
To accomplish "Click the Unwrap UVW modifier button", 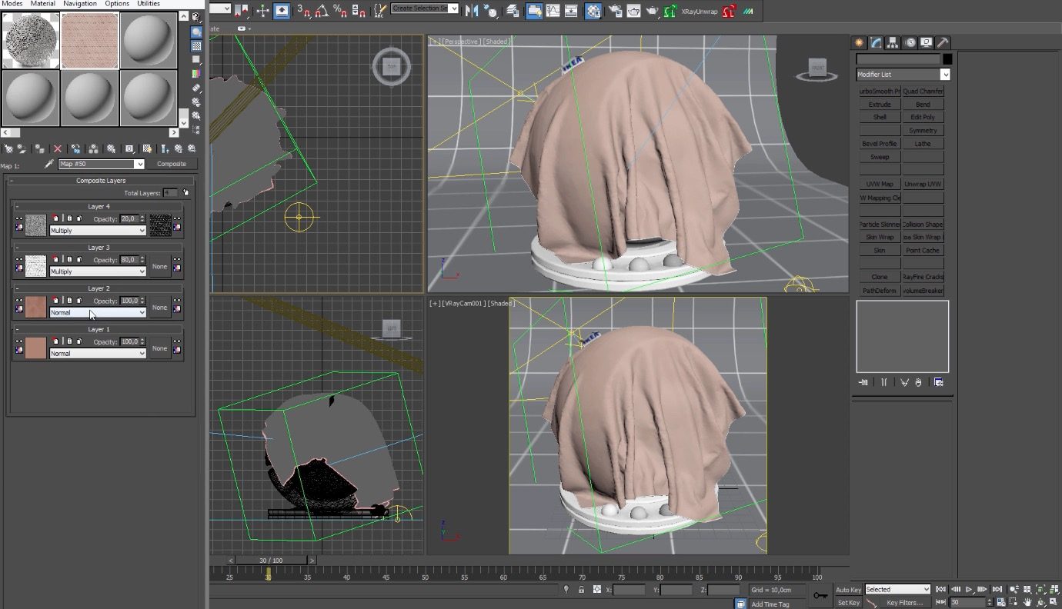I will click(923, 185).
